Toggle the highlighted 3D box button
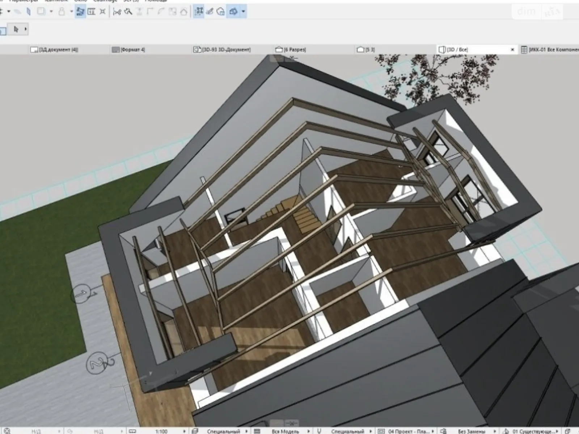This screenshot has height=434, width=579. [233, 12]
